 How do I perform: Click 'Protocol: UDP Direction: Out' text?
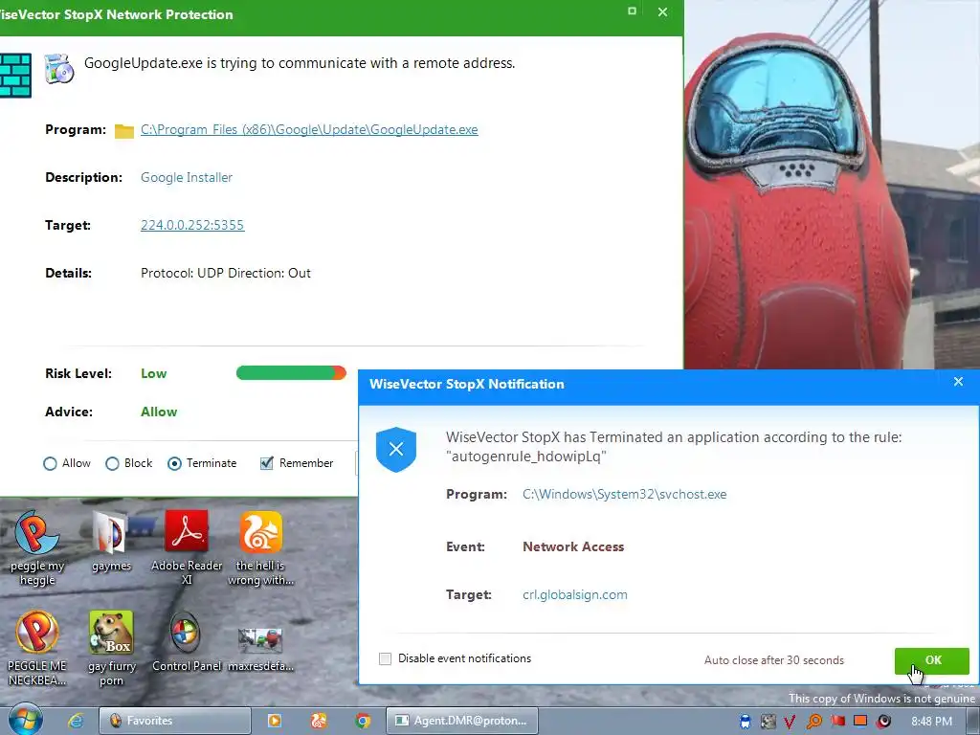tap(226, 273)
